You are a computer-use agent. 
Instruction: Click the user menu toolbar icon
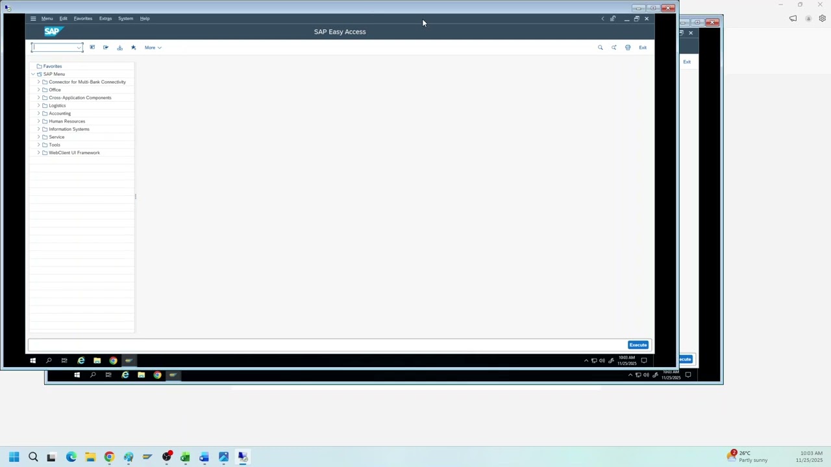click(92, 47)
